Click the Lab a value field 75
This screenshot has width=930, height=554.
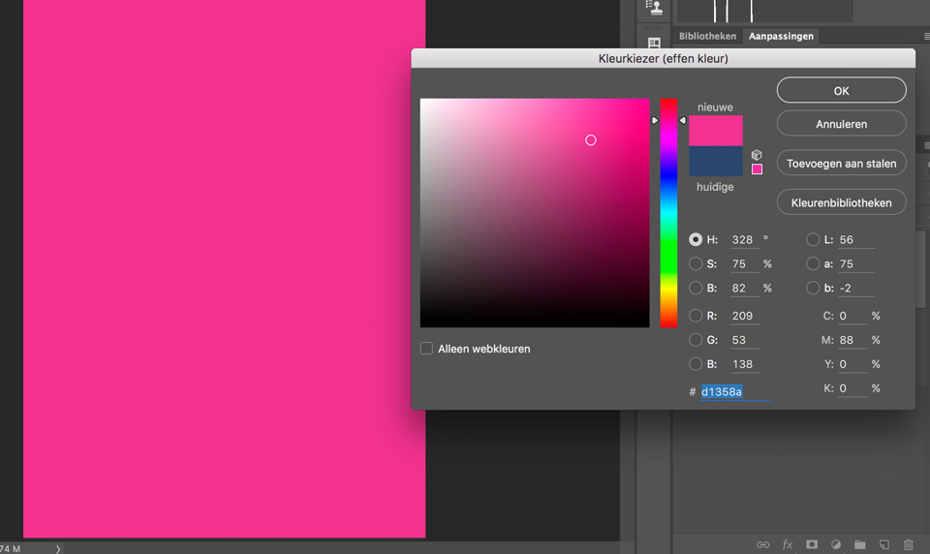click(x=855, y=264)
